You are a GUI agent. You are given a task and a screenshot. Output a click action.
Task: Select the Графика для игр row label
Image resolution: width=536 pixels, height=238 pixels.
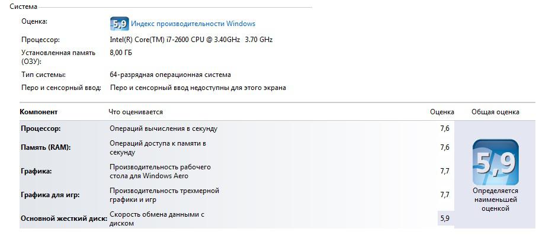pos(50,195)
